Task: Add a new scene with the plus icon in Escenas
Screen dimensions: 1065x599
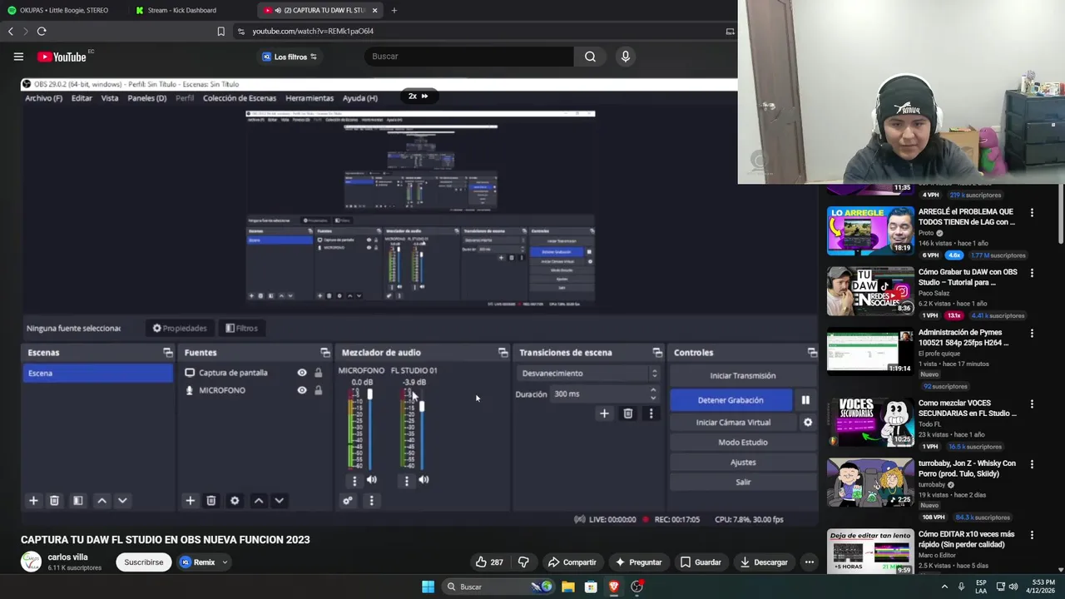Action: coord(33,501)
